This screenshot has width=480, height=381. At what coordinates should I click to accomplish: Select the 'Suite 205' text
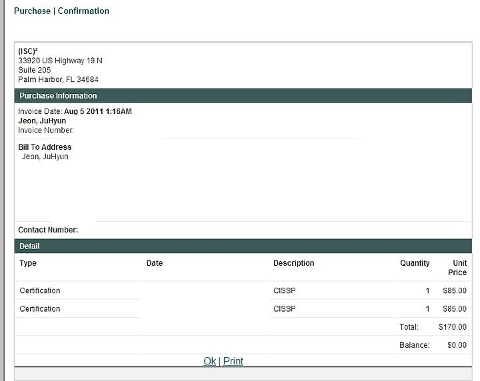point(34,70)
